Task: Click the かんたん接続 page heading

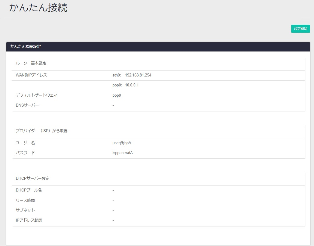Action: pos(38,8)
